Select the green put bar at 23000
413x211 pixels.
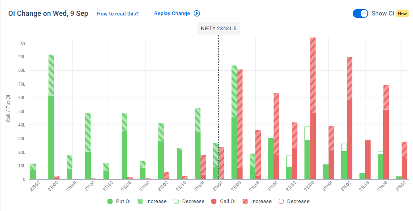pos(52,117)
